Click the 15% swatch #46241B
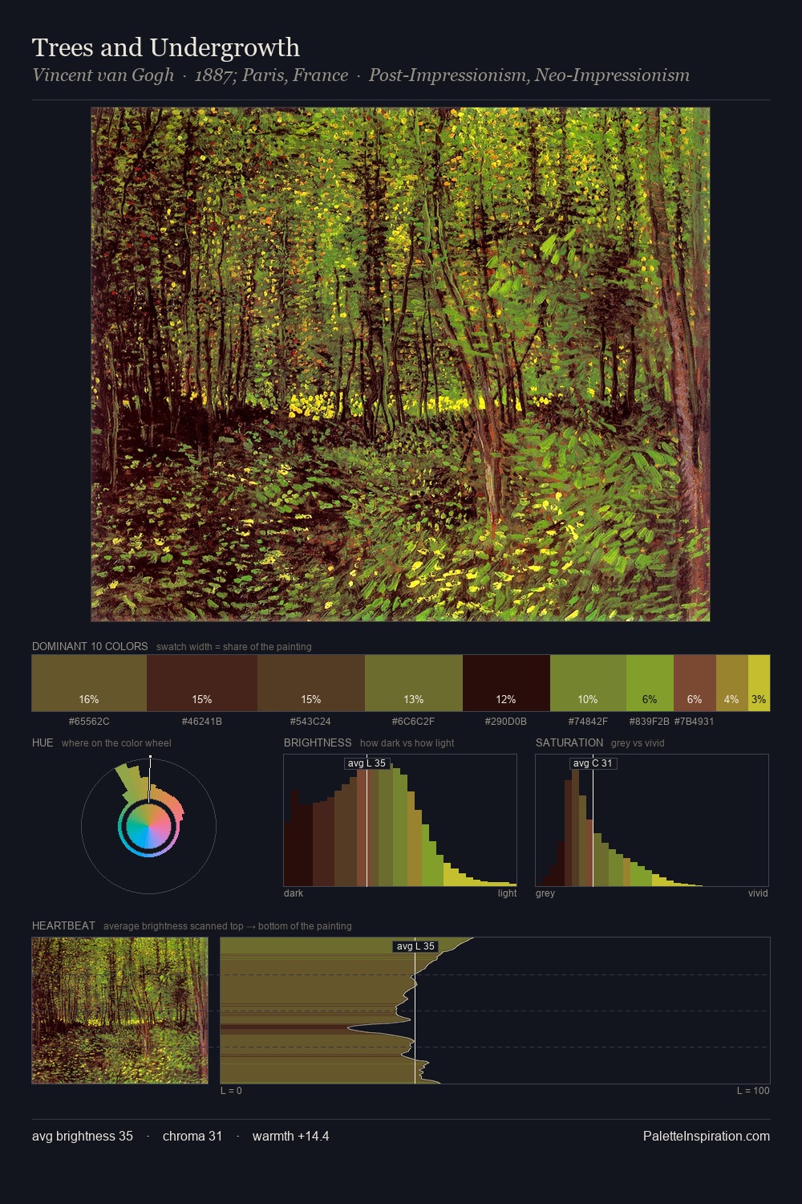This screenshot has height=1204, width=802. tap(202, 683)
